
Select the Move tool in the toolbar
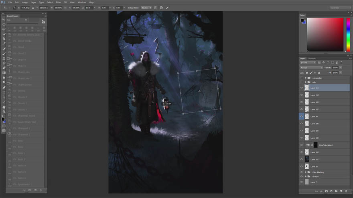click(x=4, y=20)
